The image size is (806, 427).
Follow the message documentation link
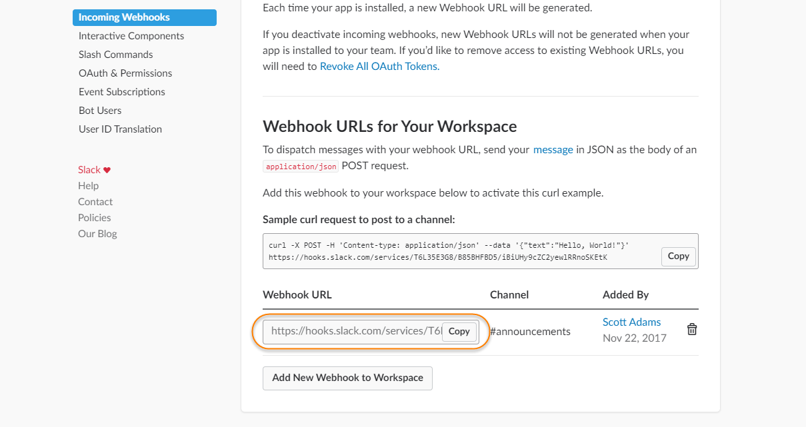point(553,150)
